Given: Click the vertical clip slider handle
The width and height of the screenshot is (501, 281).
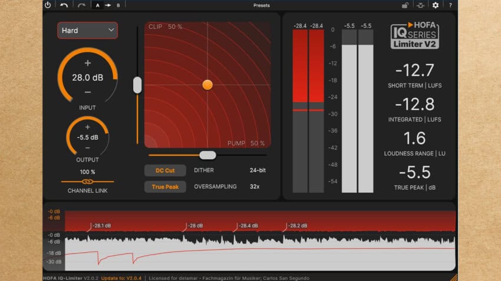Looking at the screenshot, I should [x=137, y=85].
